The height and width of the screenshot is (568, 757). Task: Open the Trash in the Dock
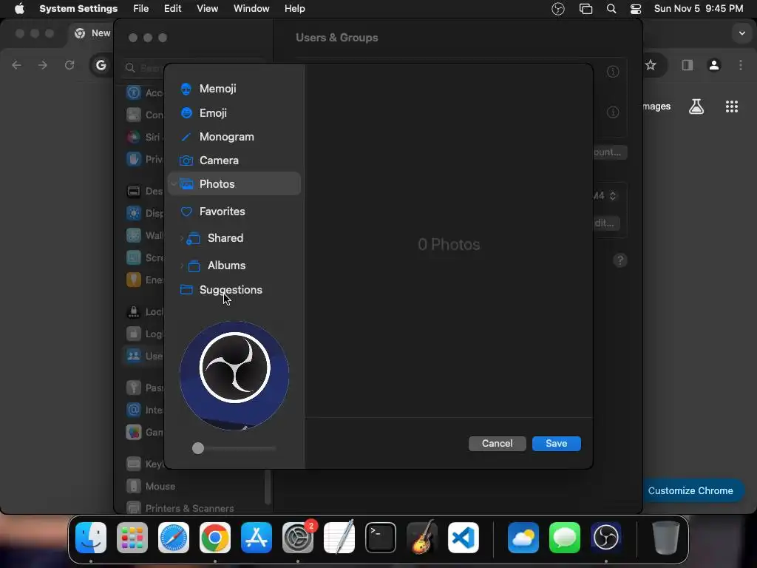click(666, 538)
